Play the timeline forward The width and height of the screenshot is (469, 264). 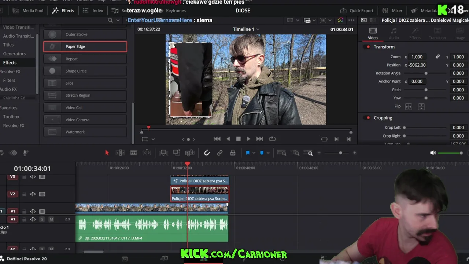pyautogui.click(x=249, y=139)
